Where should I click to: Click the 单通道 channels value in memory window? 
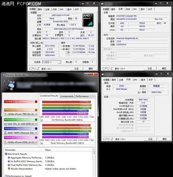[156, 86]
